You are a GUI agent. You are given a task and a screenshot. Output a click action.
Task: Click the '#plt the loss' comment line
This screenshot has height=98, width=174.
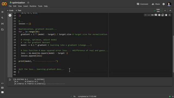(x=42, y=69)
